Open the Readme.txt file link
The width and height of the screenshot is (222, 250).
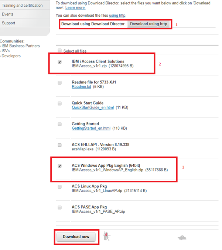tap(81, 87)
